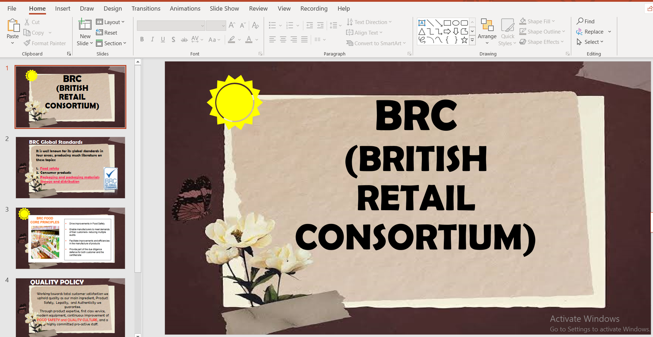
Task: Click Convert to SmartArt
Action: point(376,43)
